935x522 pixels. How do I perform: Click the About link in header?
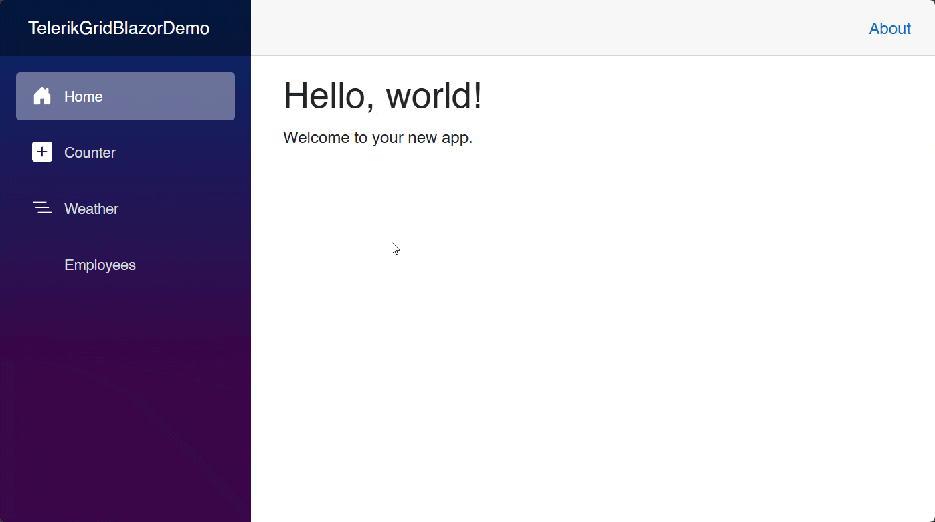point(889,29)
